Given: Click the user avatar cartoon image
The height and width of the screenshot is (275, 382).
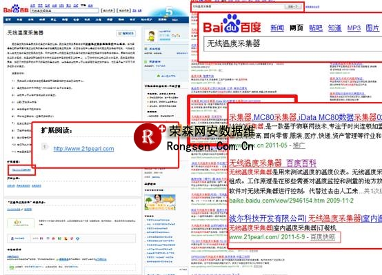Looking at the screenshot, I should click(x=150, y=36).
